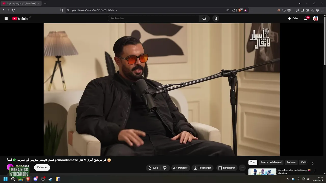Click Enregistrer to save the video
Screen dimensions: 326x183
(x=227, y=168)
